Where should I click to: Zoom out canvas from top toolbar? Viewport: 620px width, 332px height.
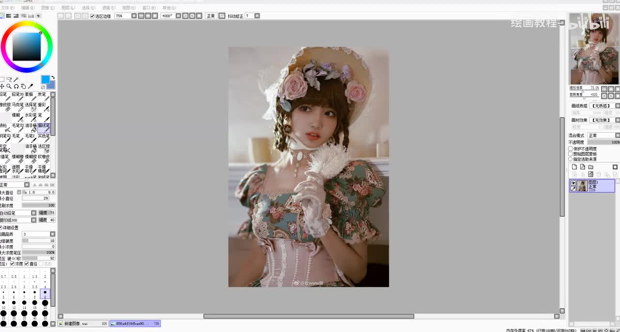coord(141,16)
